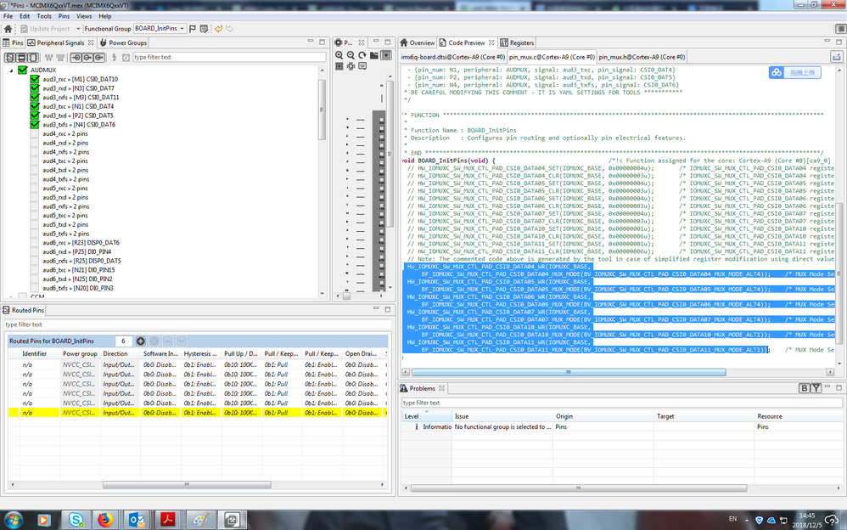
Task: Focus the Routed Pins filter text field
Action: [x=197, y=324]
